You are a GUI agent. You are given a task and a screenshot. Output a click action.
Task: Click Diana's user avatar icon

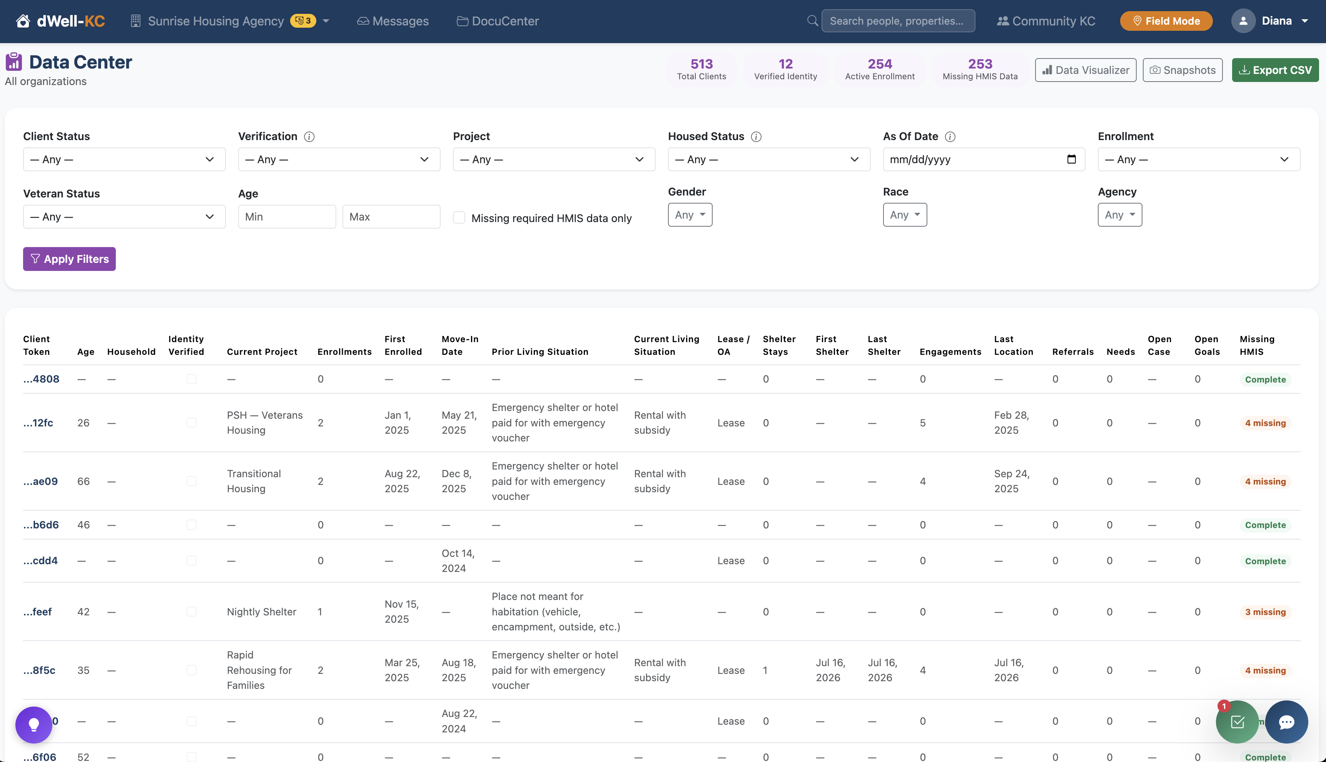pos(1243,21)
